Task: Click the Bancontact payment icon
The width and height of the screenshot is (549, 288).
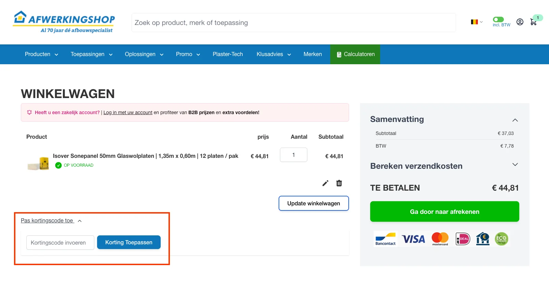Action: pyautogui.click(x=386, y=239)
